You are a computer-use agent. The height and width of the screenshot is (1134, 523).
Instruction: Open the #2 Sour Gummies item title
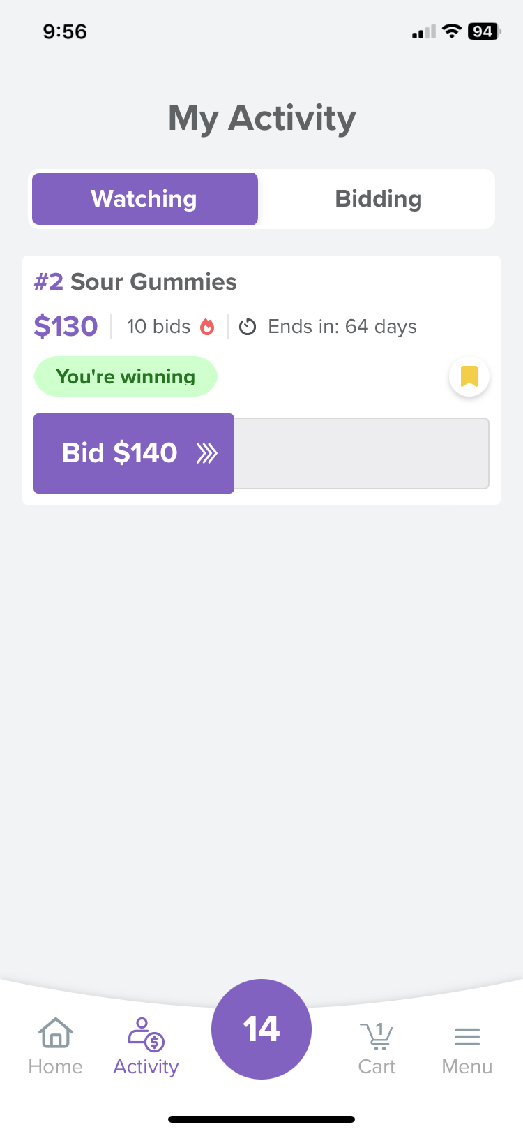click(135, 282)
